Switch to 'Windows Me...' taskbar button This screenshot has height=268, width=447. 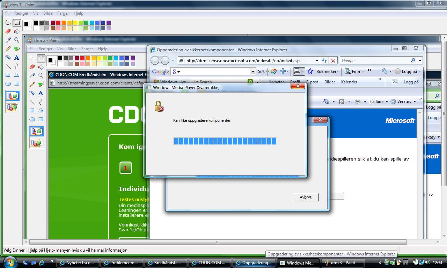[x=298, y=263]
